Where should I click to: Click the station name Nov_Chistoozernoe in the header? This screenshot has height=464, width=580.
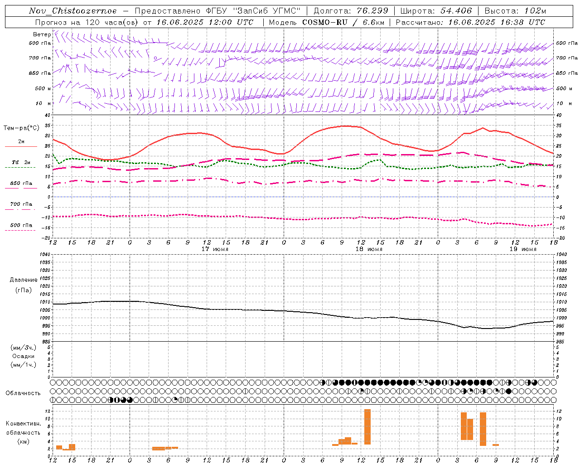pos(72,11)
